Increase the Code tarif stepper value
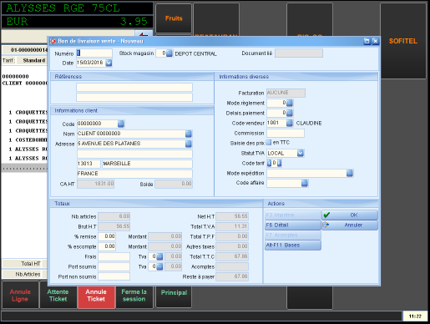Screen dimensions: 430x324 pos(279,163)
